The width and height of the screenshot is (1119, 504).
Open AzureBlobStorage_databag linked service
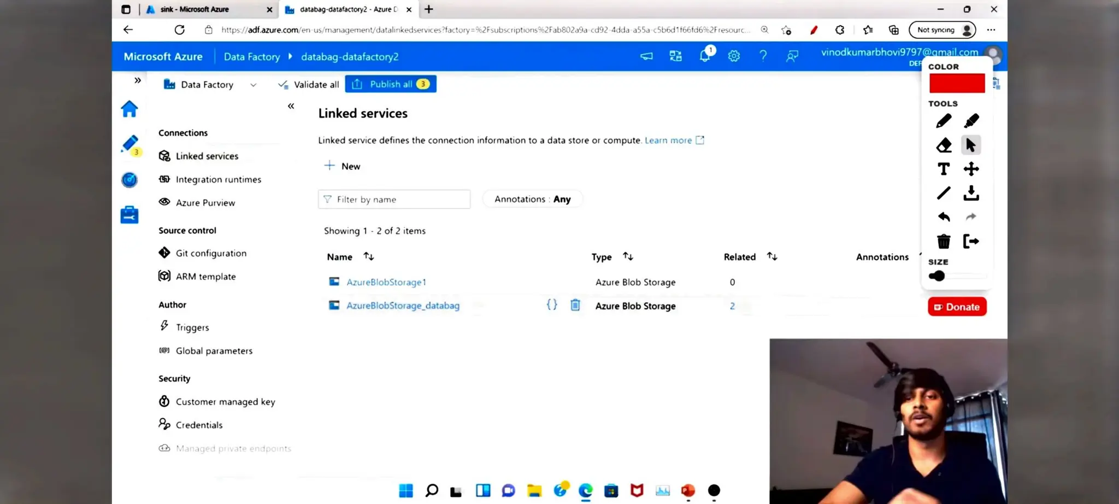coord(403,306)
